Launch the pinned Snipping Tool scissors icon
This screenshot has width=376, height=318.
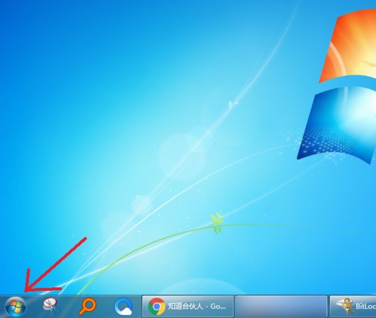point(51,306)
